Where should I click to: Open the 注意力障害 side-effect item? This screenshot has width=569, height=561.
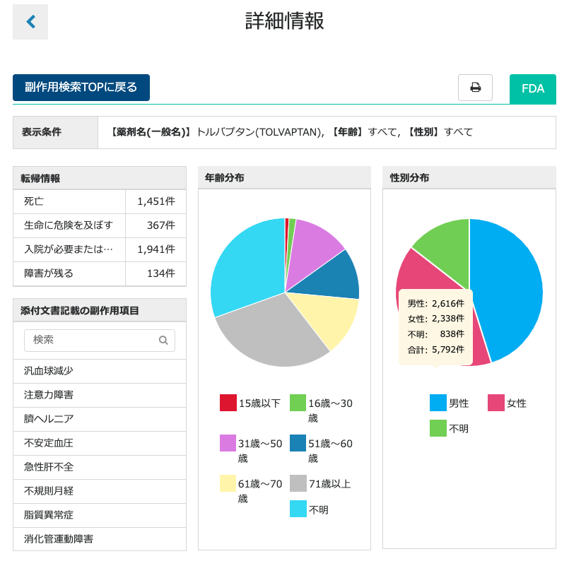click(100, 395)
